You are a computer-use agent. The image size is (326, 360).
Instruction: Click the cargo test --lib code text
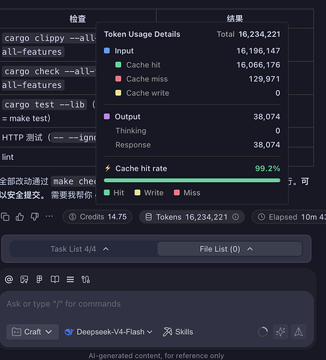[x=45, y=104]
